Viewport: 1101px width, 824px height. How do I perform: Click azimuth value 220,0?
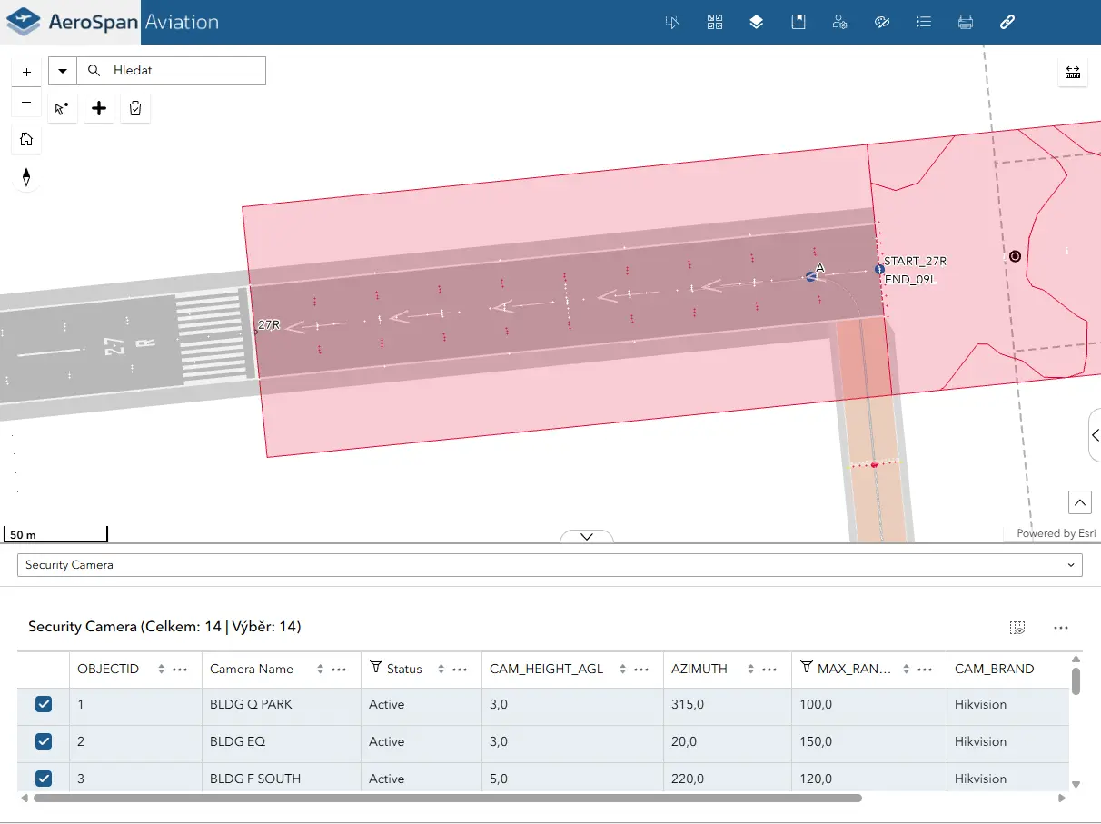(689, 779)
